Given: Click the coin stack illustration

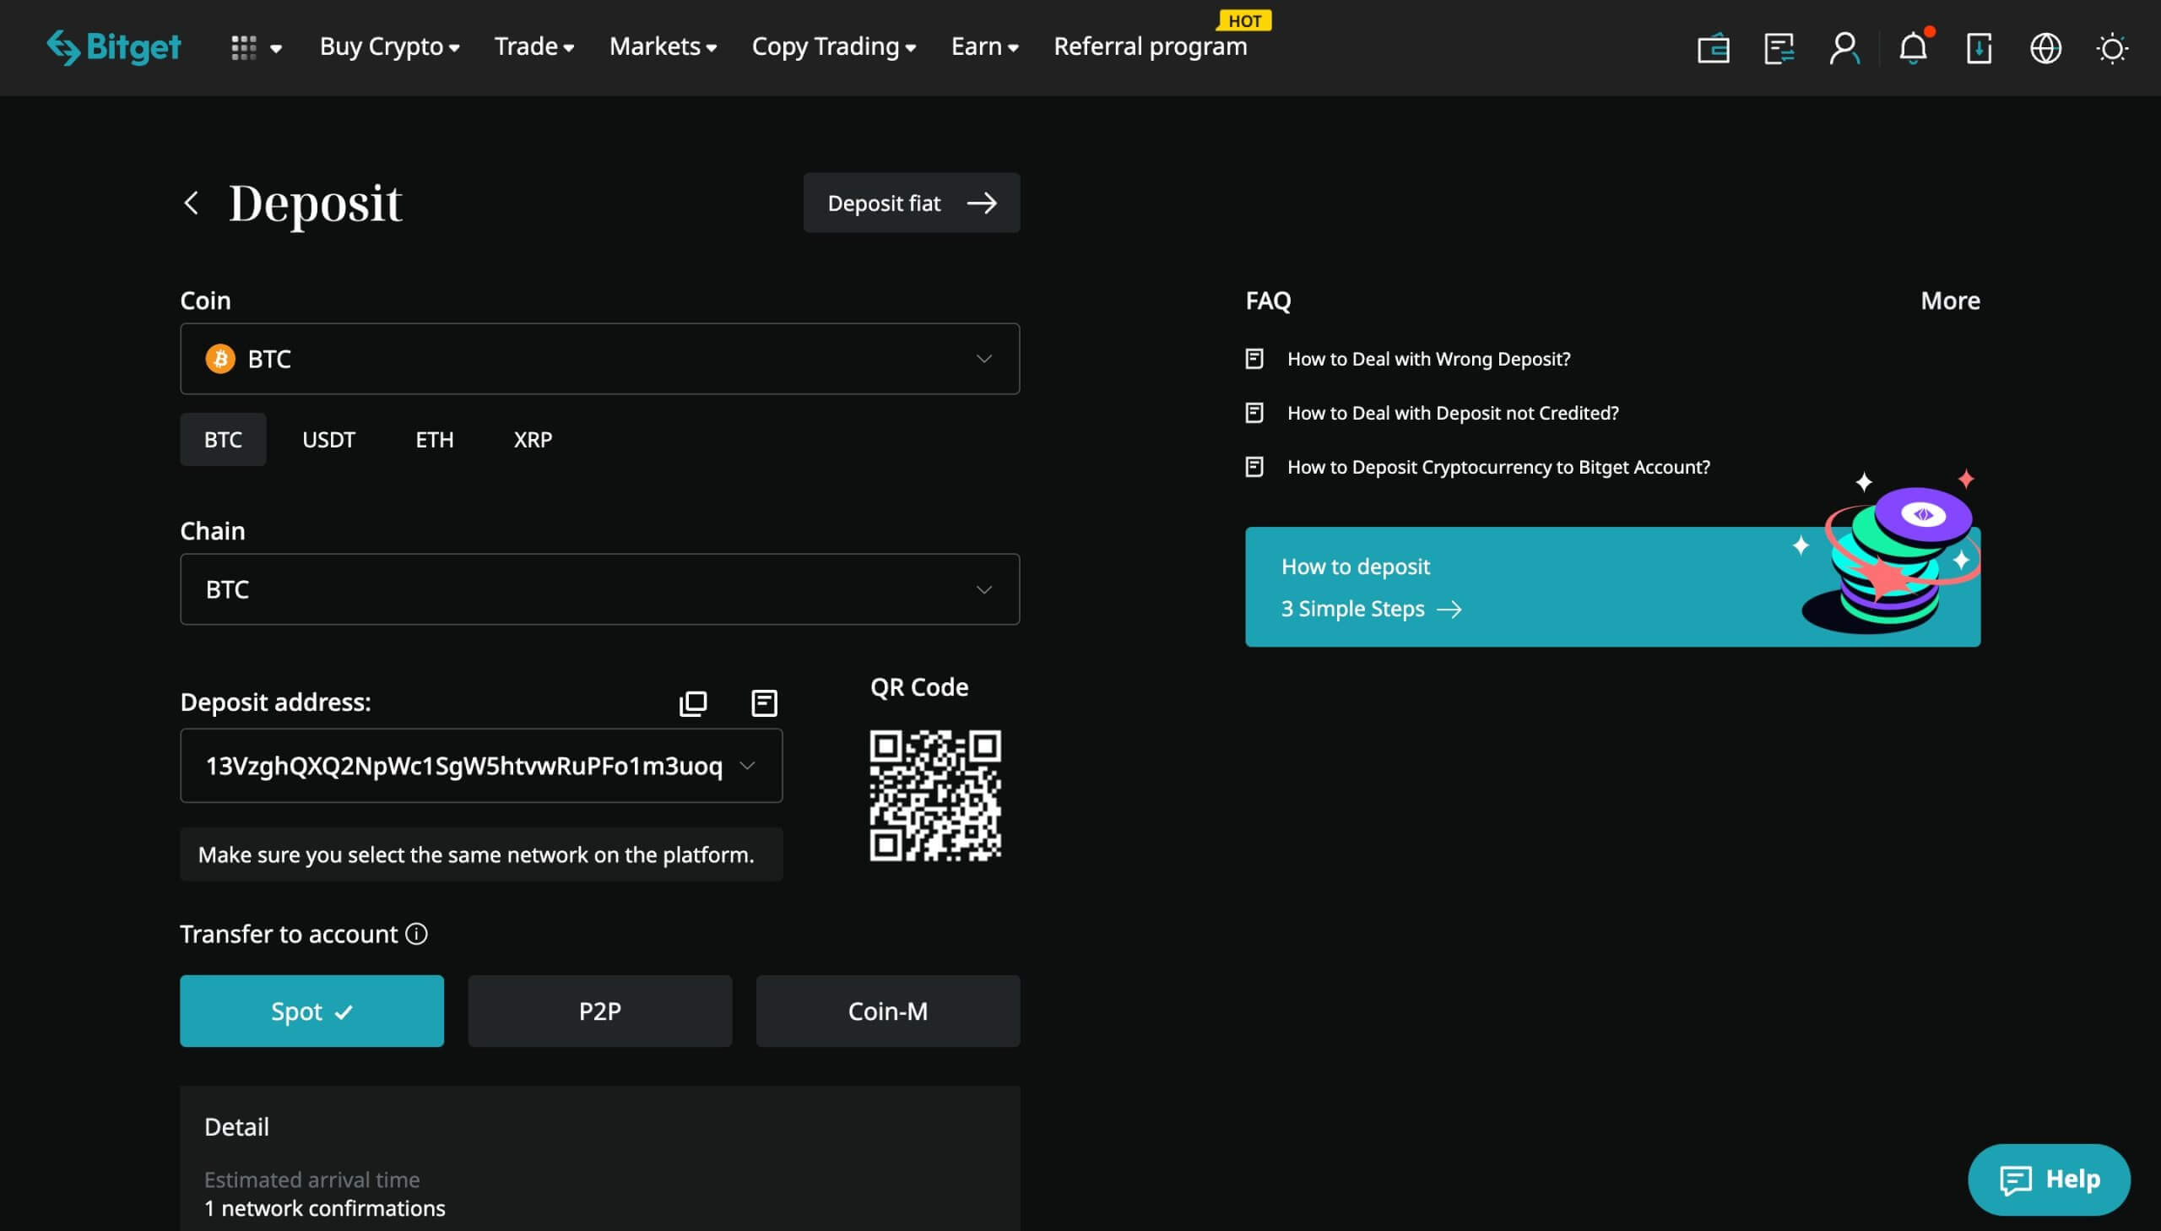Looking at the screenshot, I should pyautogui.click(x=1891, y=553).
